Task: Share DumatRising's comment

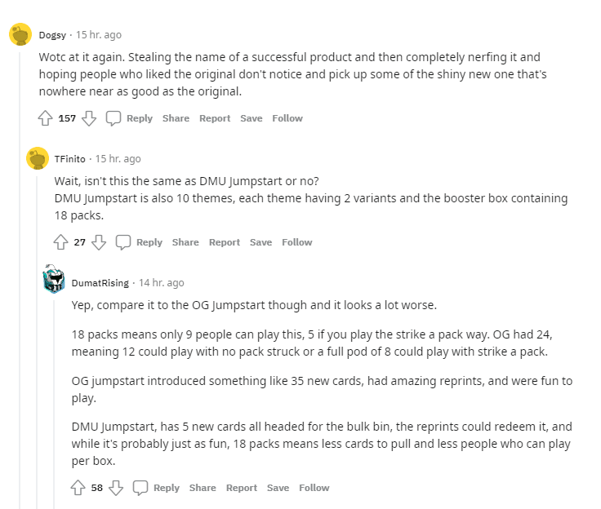Action: pyautogui.click(x=203, y=488)
